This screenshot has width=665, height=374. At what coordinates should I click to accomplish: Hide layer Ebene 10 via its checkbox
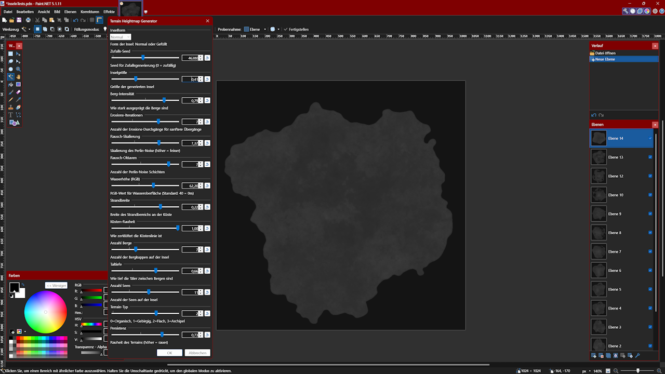650,195
